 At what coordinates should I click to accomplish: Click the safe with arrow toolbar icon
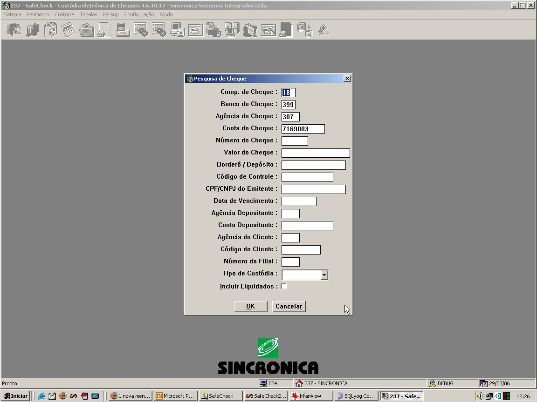[x=304, y=30]
